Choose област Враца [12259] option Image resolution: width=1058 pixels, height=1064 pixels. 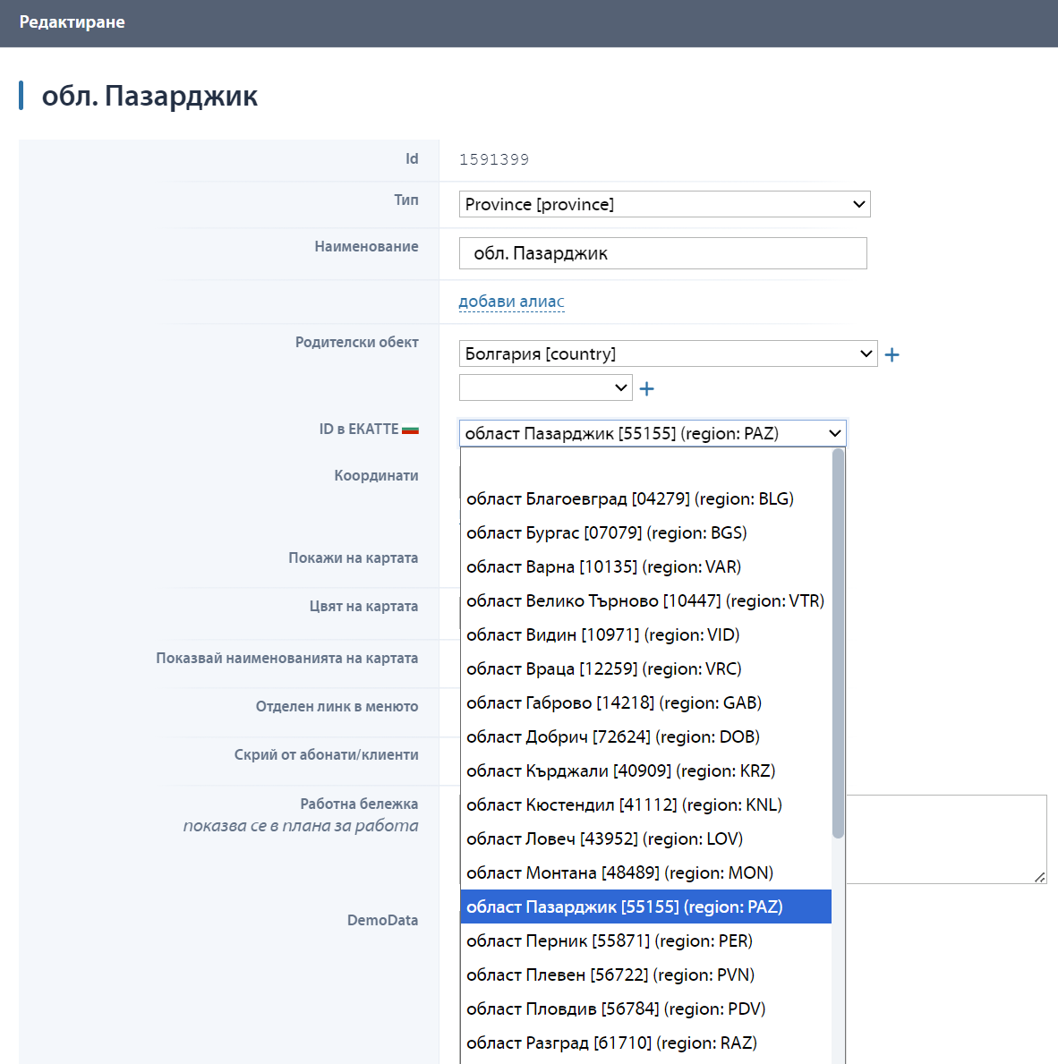(645, 668)
